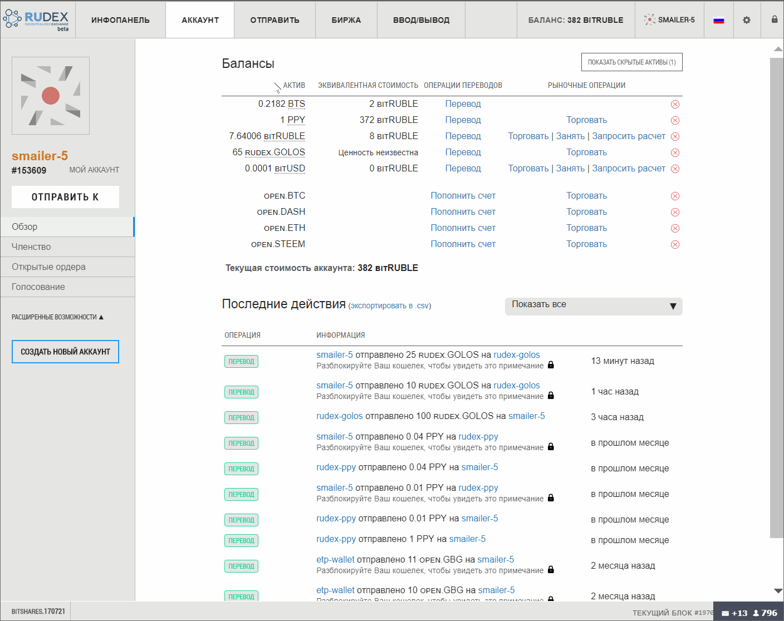Image resolution: width=784 pixels, height=621 pixels.
Task: Open the Биржа tab
Action: (x=346, y=20)
